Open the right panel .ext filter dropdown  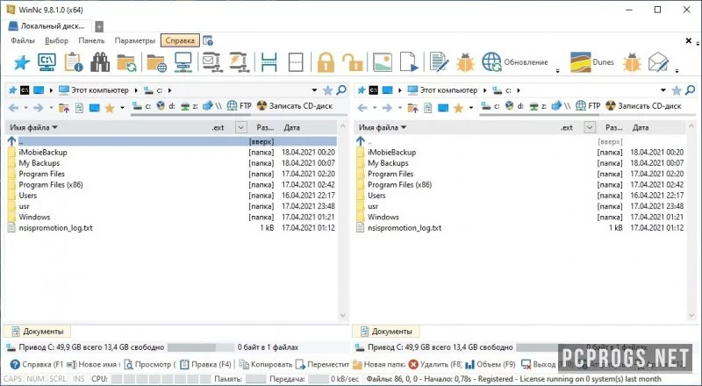[590, 127]
